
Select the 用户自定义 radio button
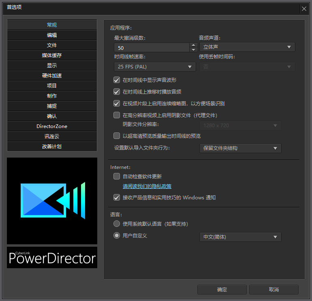(x=117, y=235)
